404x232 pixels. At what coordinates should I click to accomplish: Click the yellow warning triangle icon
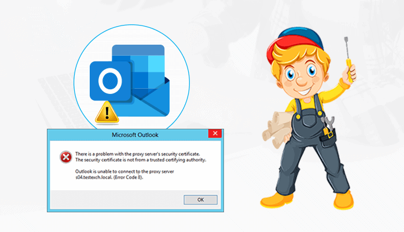(x=107, y=113)
